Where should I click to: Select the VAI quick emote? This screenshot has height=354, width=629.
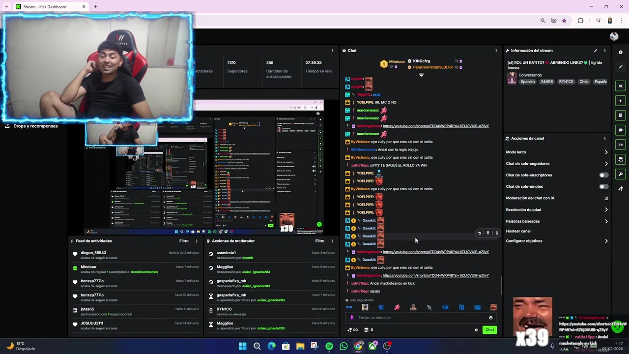click(x=461, y=307)
